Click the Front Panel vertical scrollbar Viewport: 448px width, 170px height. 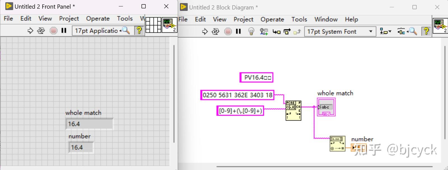pyautogui.click(x=174, y=94)
